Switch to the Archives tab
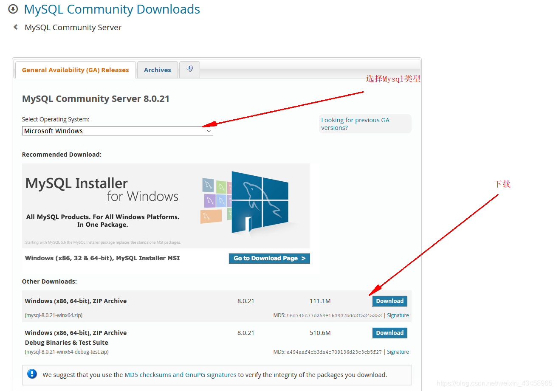This screenshot has height=391, width=556. [158, 70]
